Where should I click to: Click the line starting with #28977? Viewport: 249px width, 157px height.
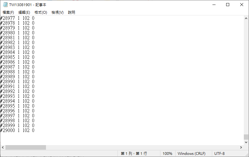(x=17, y=18)
